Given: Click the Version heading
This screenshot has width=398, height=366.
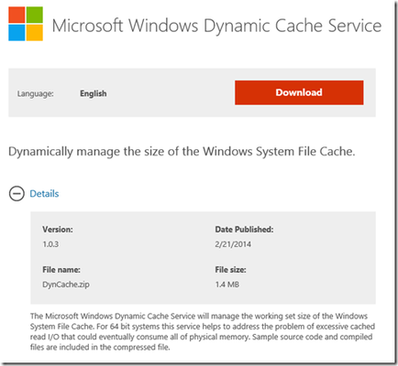Looking at the screenshot, I should [58, 230].
